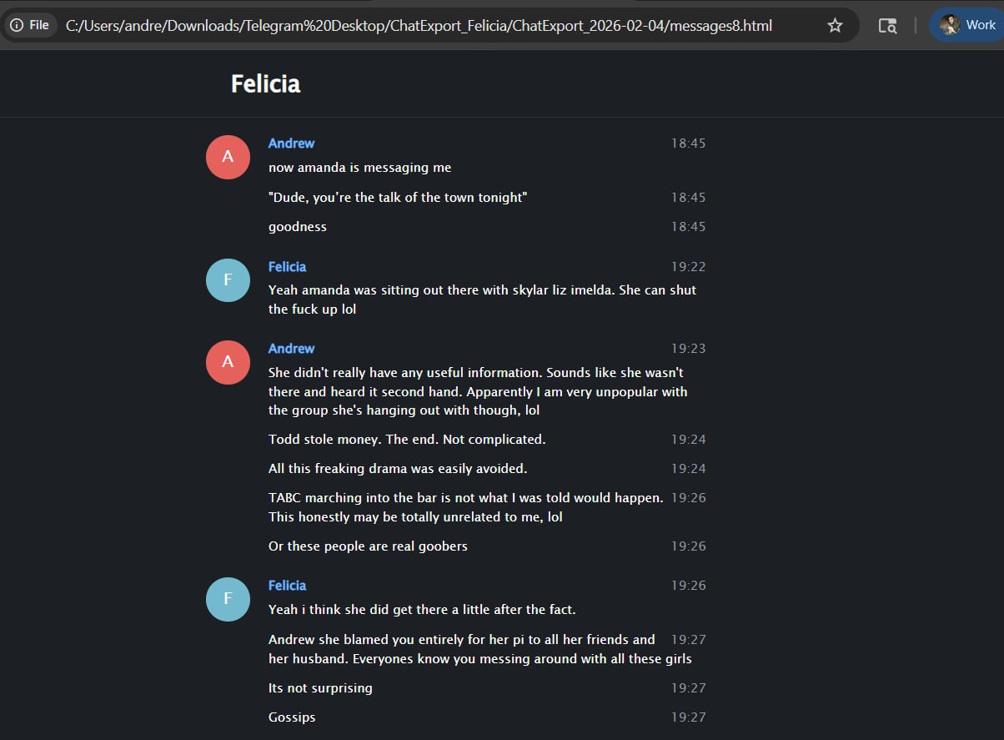The image size is (1004, 740).
Task: Click Felicia's blue avatar at 19:26
Action: coord(228,599)
